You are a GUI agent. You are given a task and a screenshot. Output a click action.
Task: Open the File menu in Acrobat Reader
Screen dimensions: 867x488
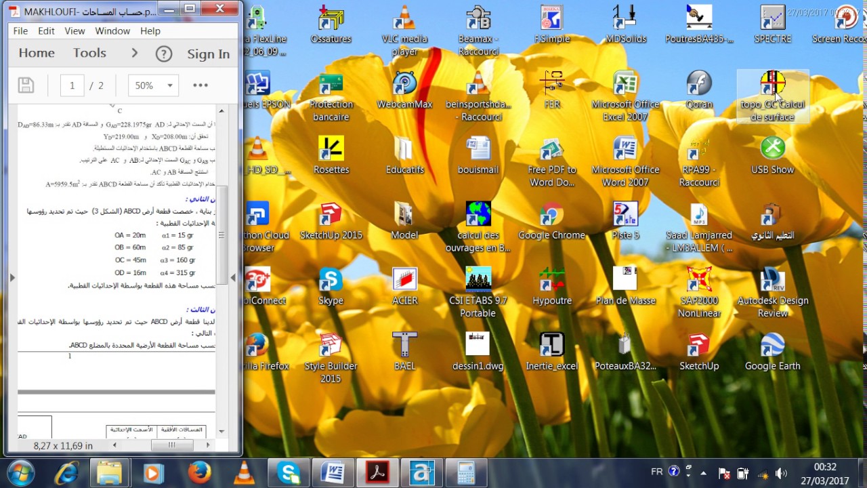20,31
